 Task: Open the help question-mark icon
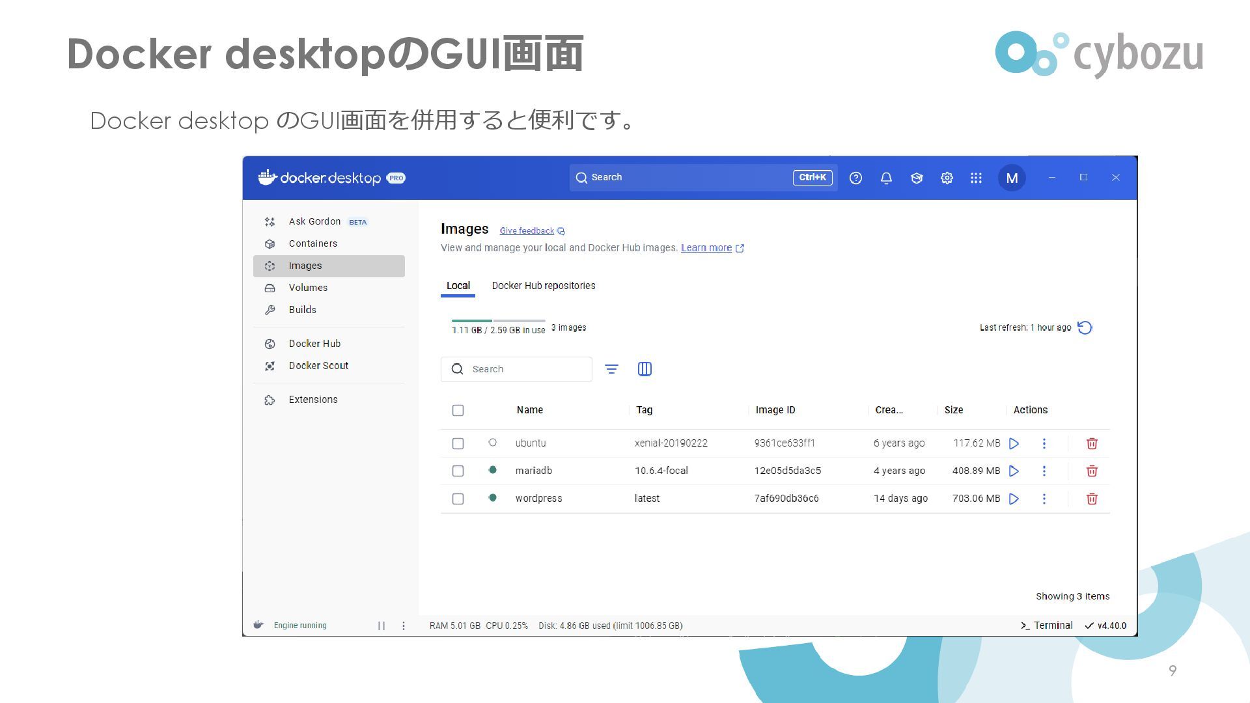(855, 178)
